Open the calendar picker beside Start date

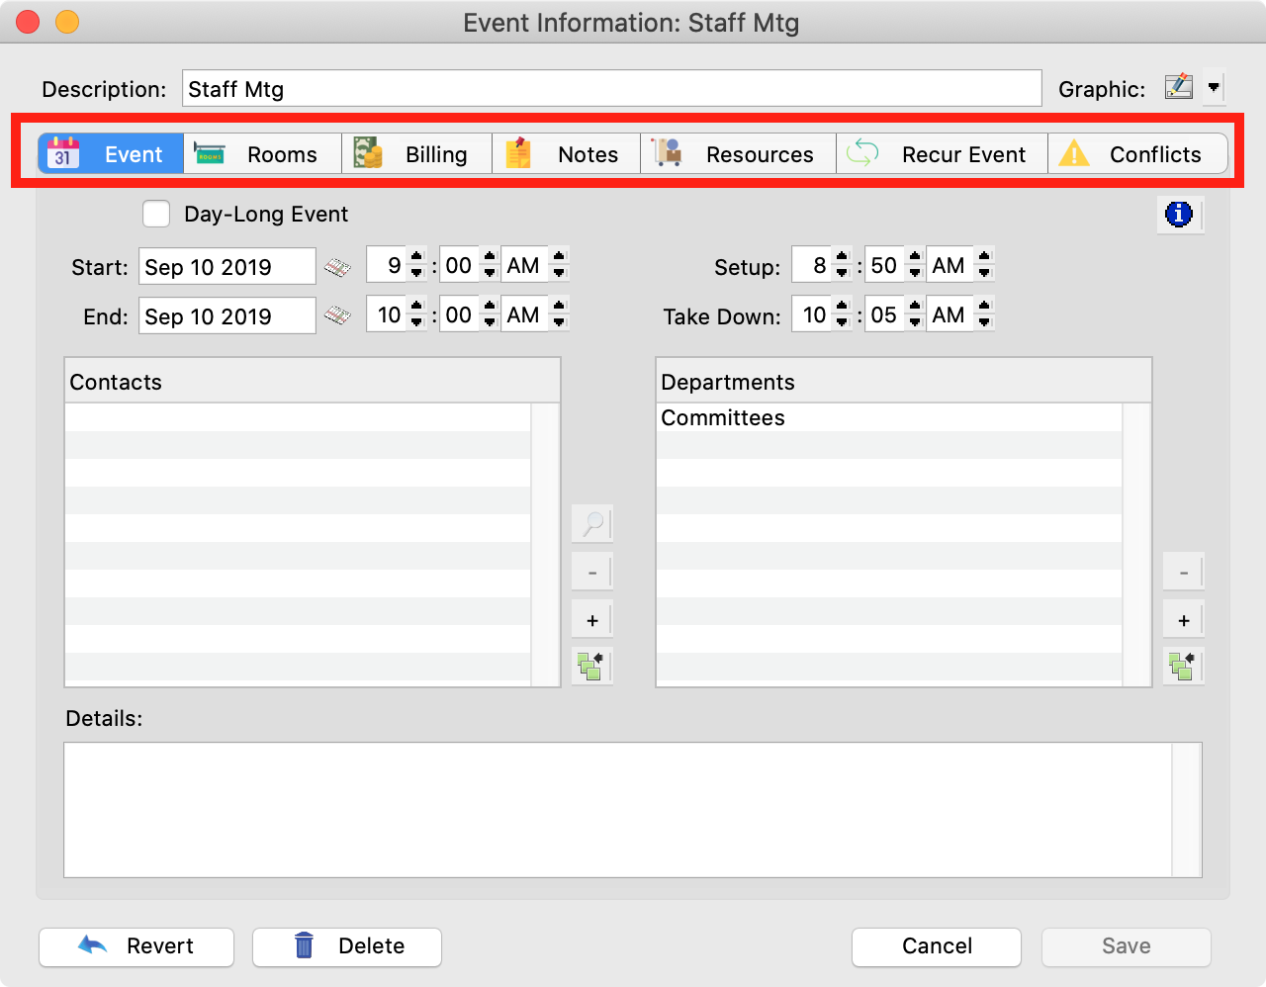click(338, 267)
